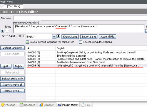
Task: Click the previous string up-arrow button
Action: click(2, 31)
